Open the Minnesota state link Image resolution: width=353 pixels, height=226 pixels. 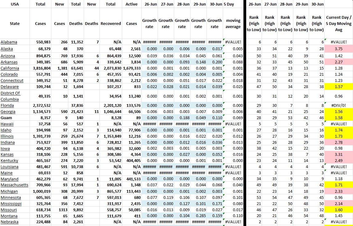click(x=11, y=197)
